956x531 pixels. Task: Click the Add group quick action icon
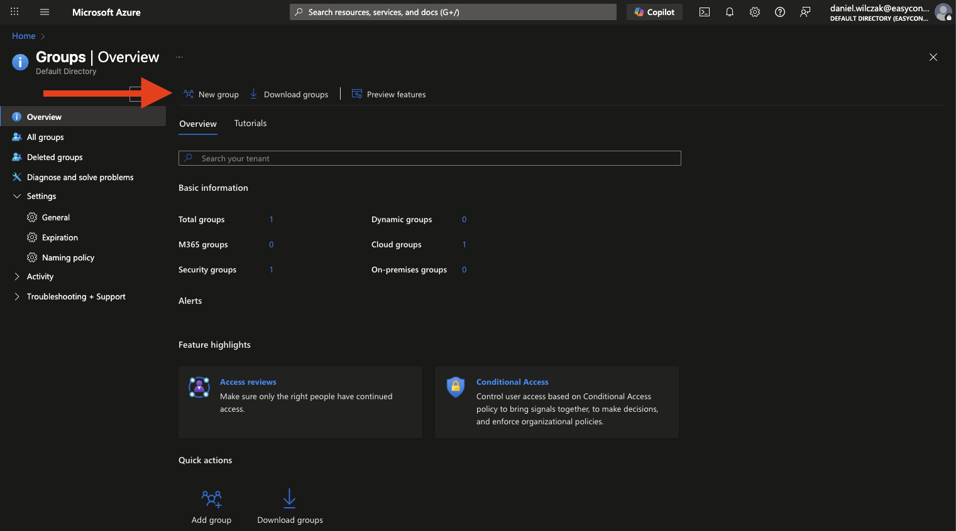(x=211, y=499)
